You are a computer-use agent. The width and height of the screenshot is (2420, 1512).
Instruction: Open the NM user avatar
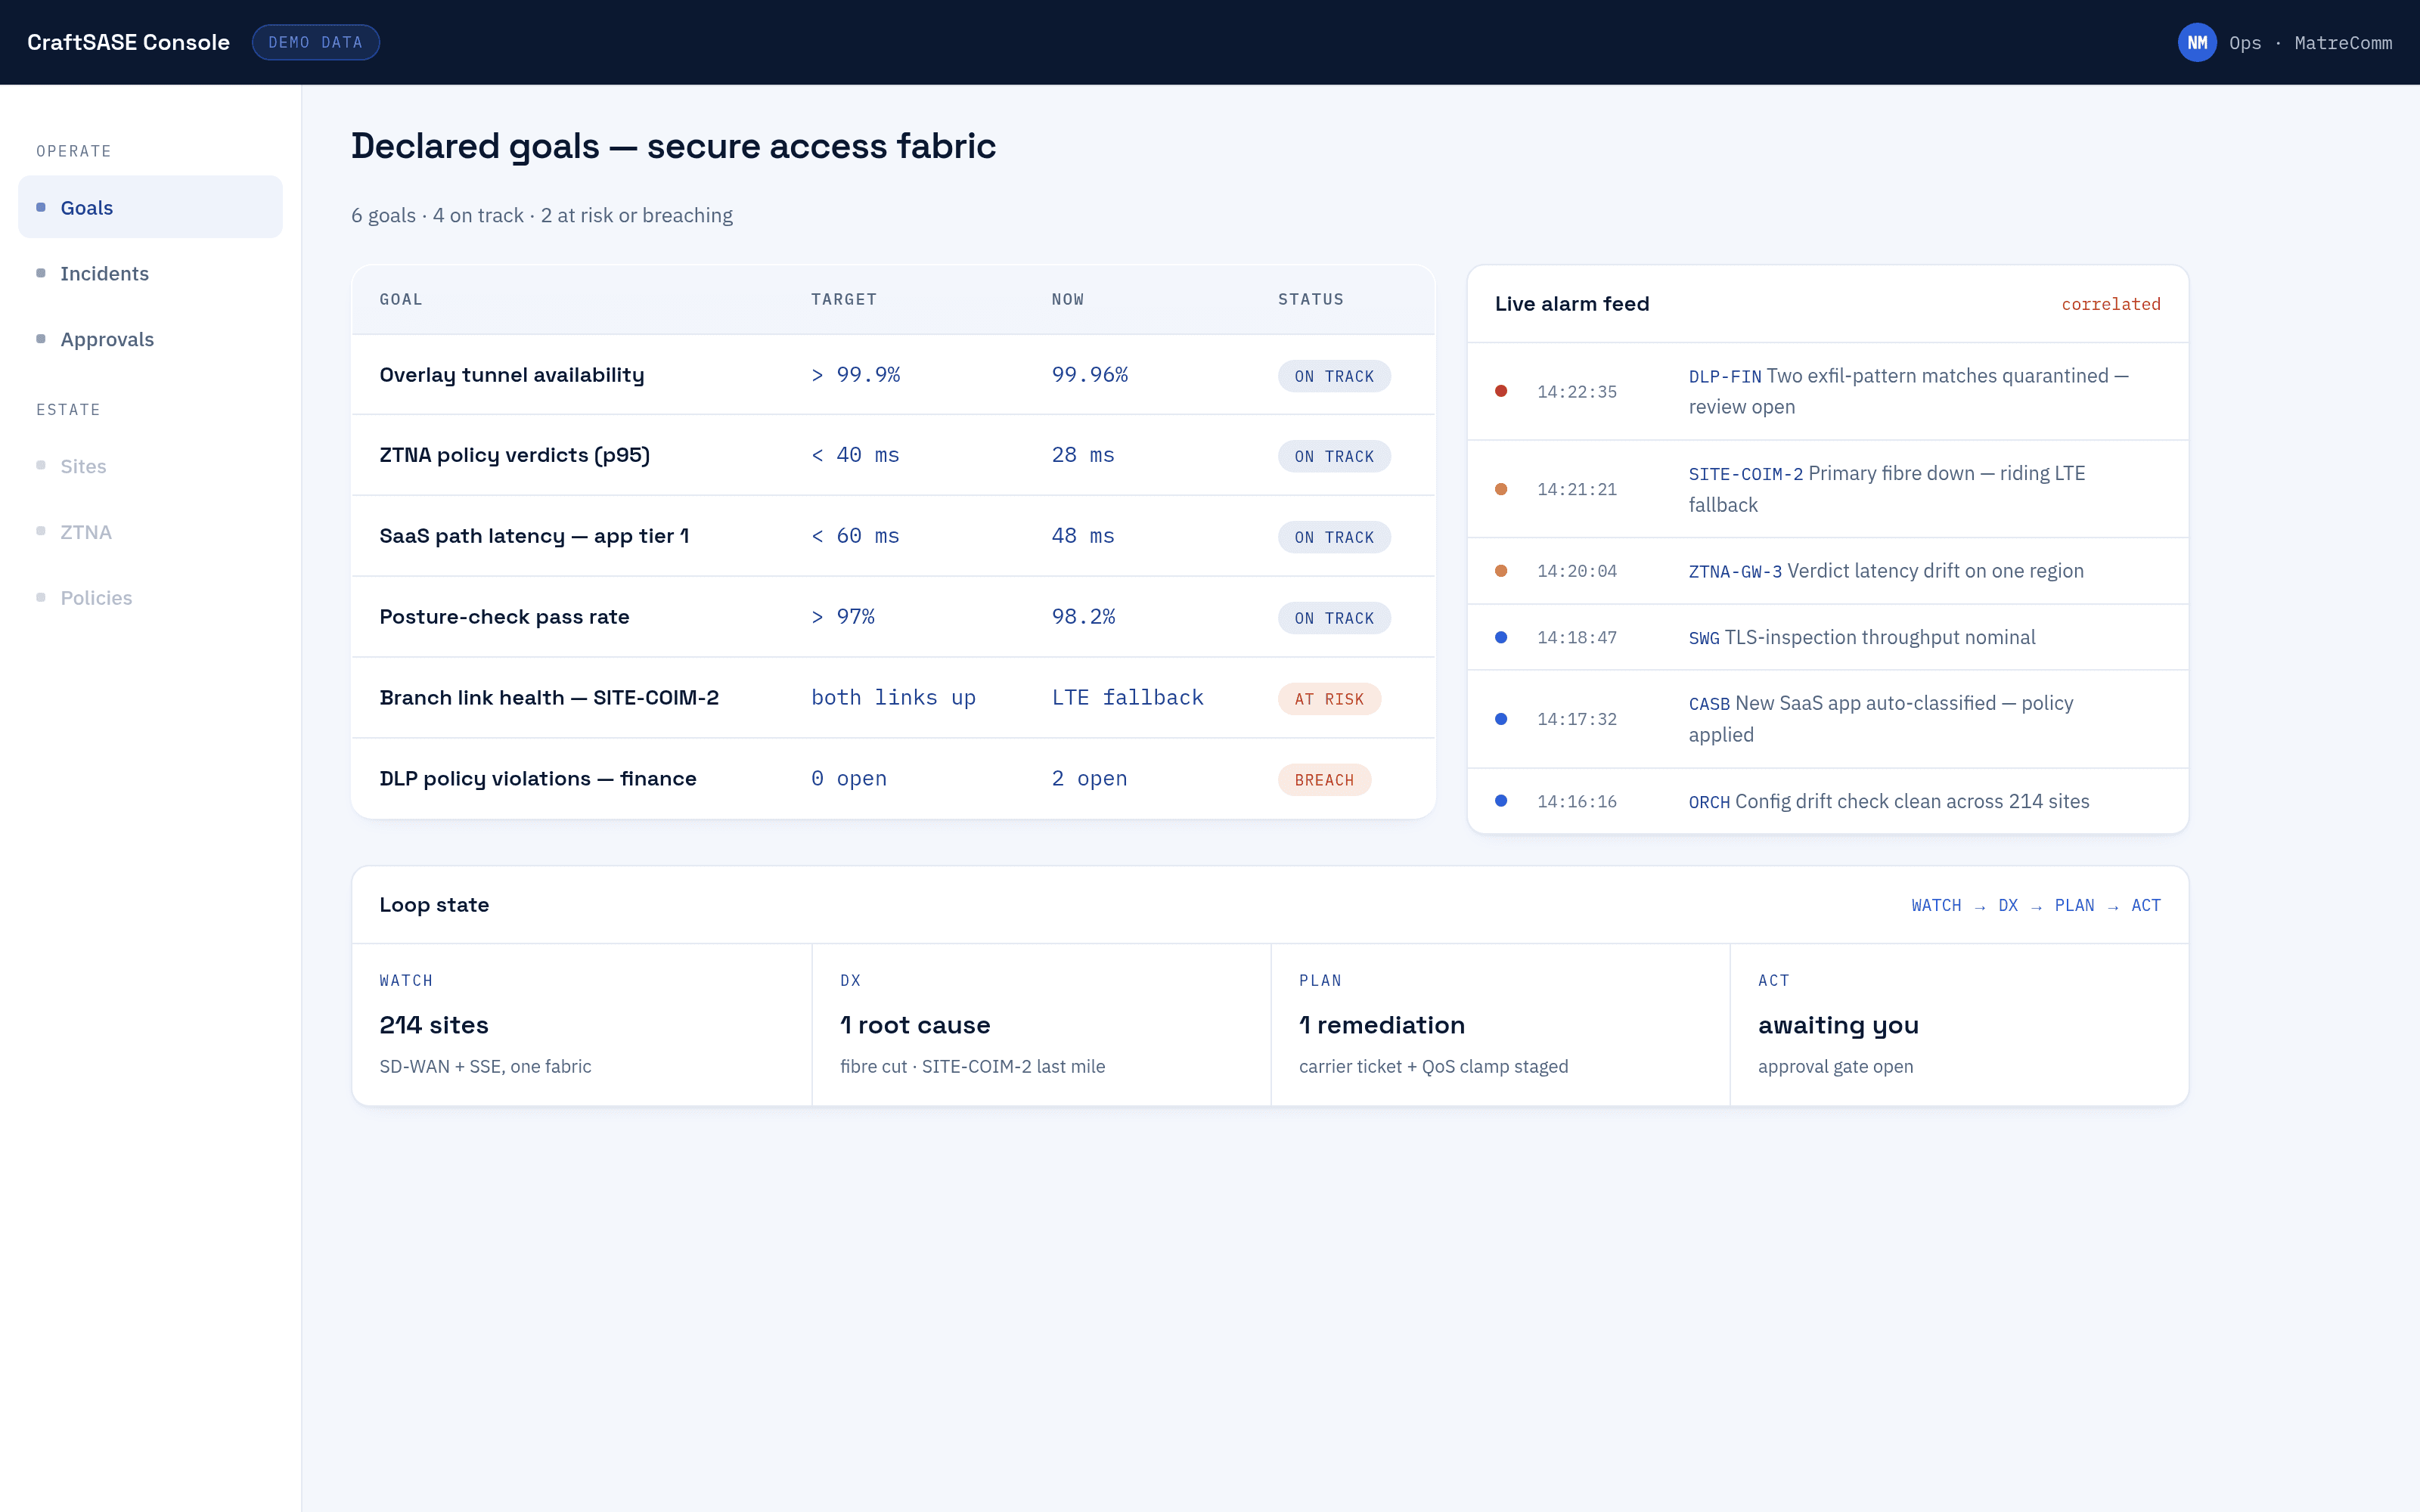[x=2196, y=42]
